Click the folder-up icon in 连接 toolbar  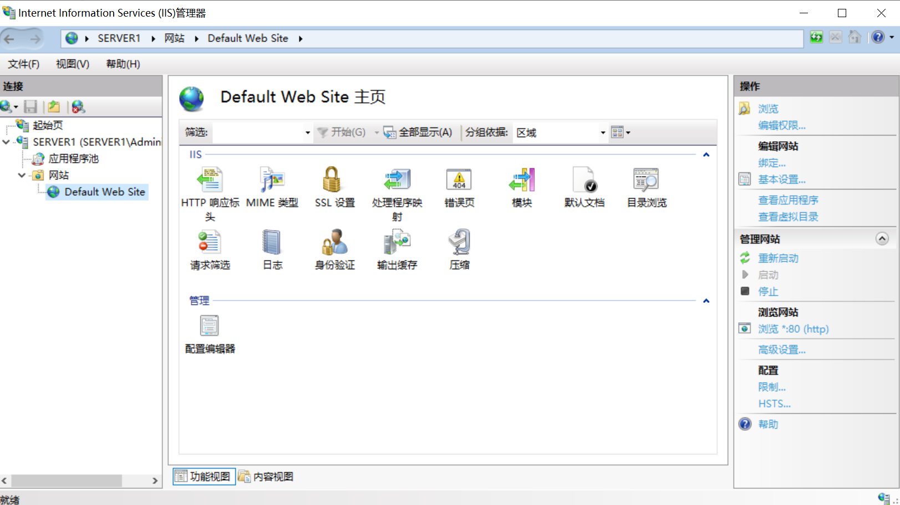click(54, 107)
